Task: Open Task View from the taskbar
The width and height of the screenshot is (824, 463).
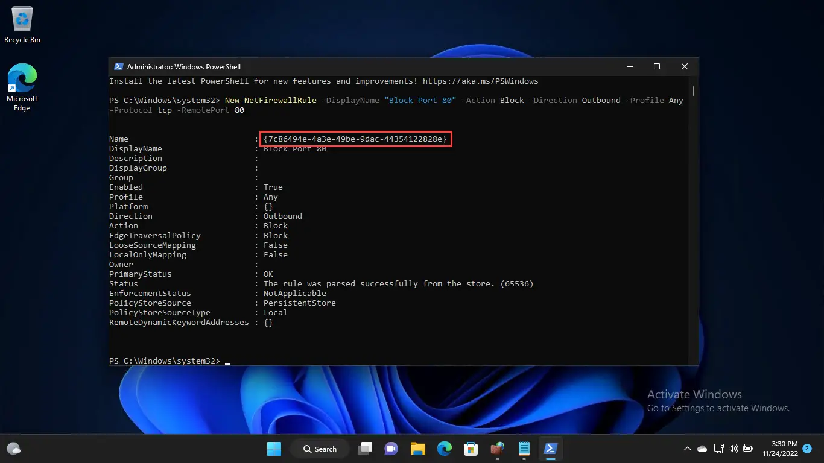Action: (364, 449)
